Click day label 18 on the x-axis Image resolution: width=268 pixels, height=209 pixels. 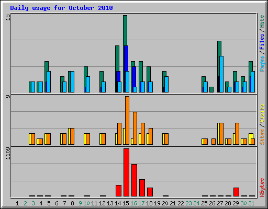tap(149, 203)
